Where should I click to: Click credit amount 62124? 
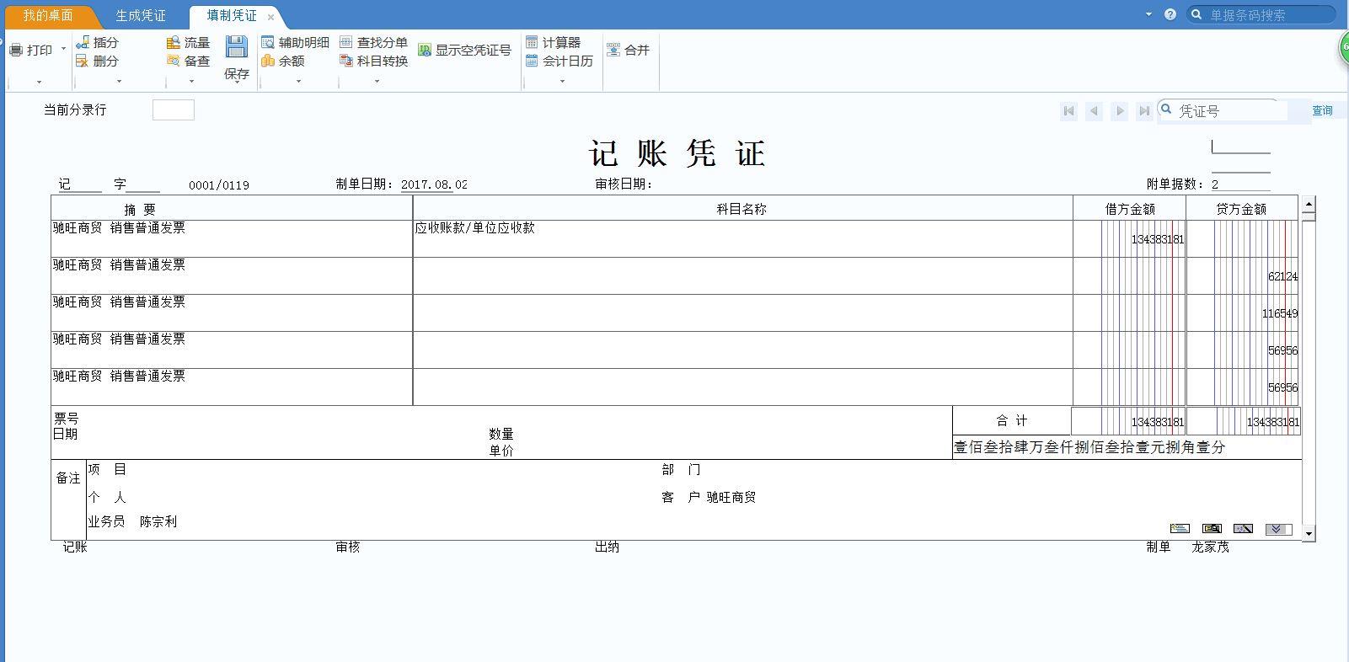(x=1283, y=277)
